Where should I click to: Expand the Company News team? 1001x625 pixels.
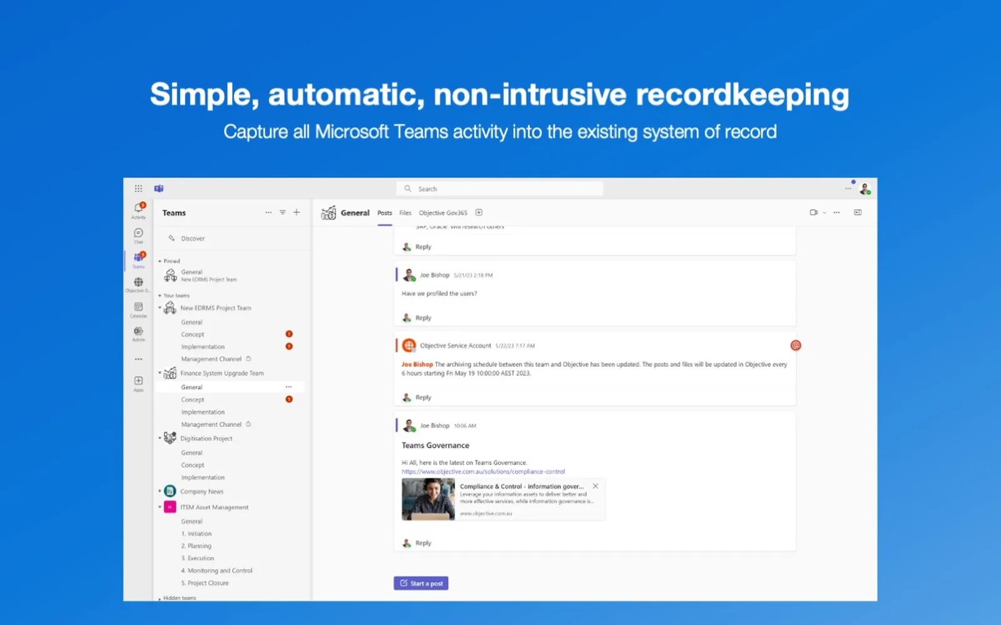click(160, 491)
